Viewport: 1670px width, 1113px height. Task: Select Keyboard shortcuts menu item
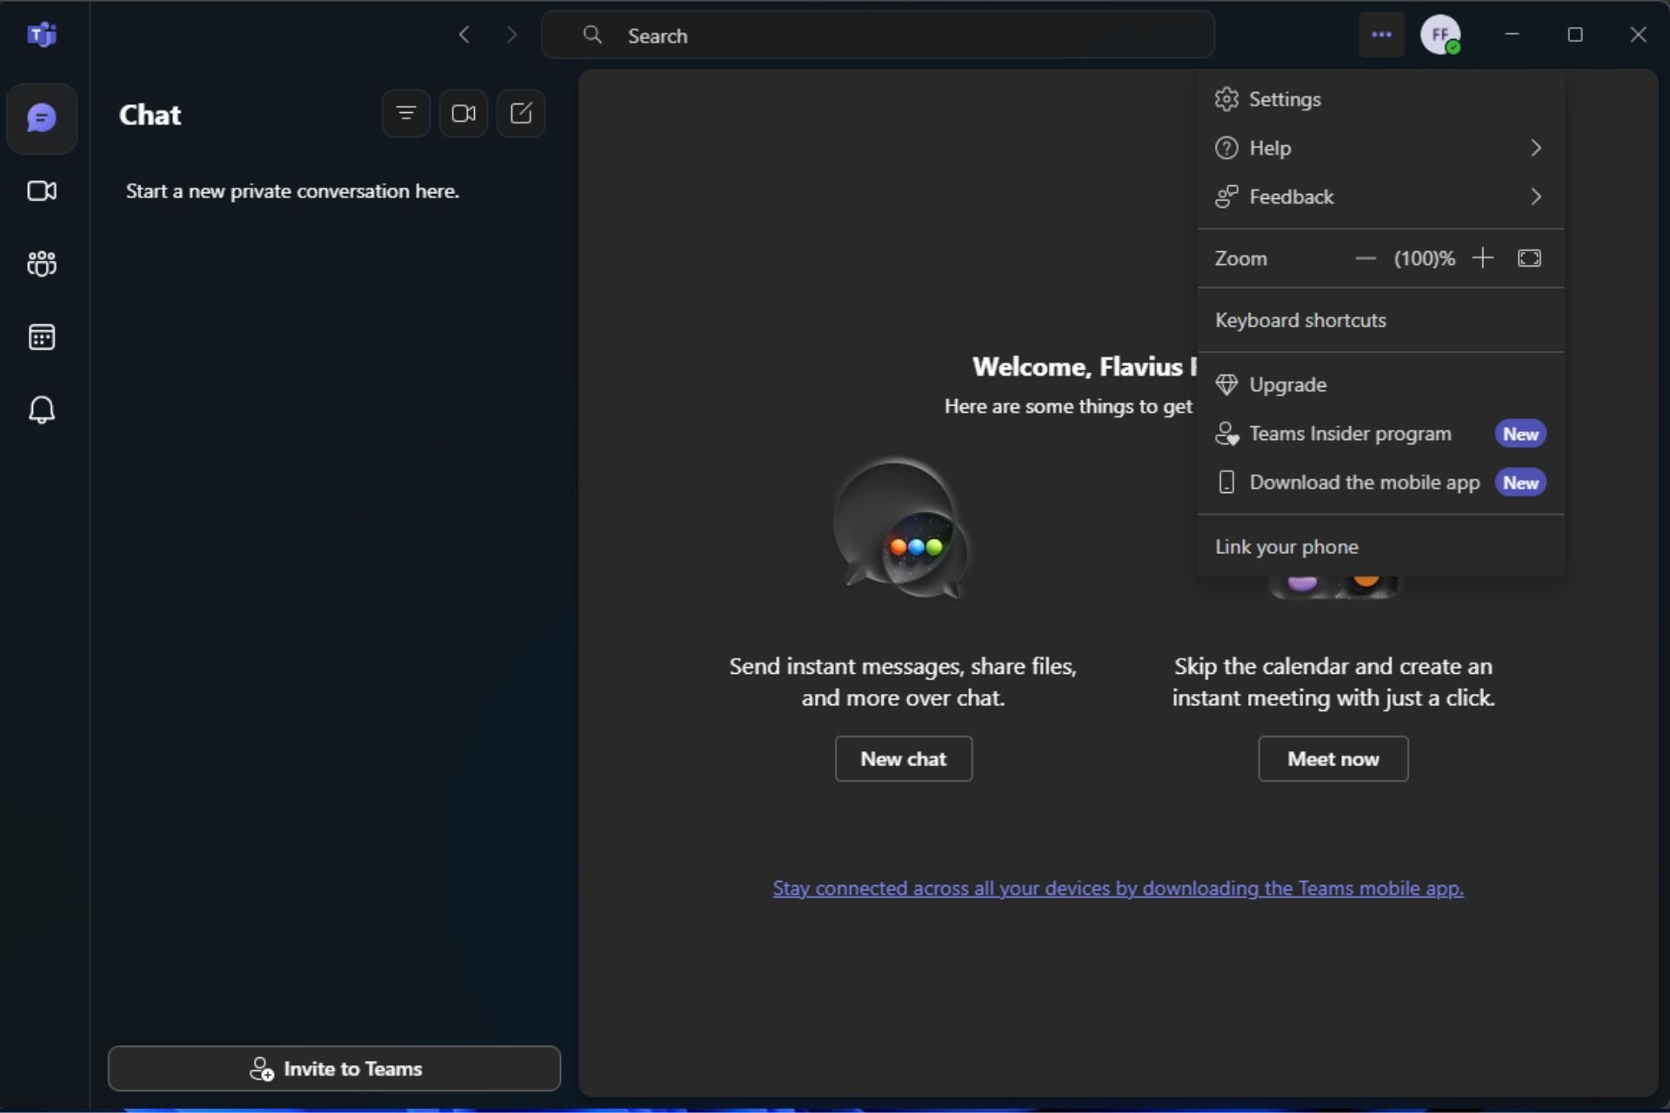[x=1301, y=321]
